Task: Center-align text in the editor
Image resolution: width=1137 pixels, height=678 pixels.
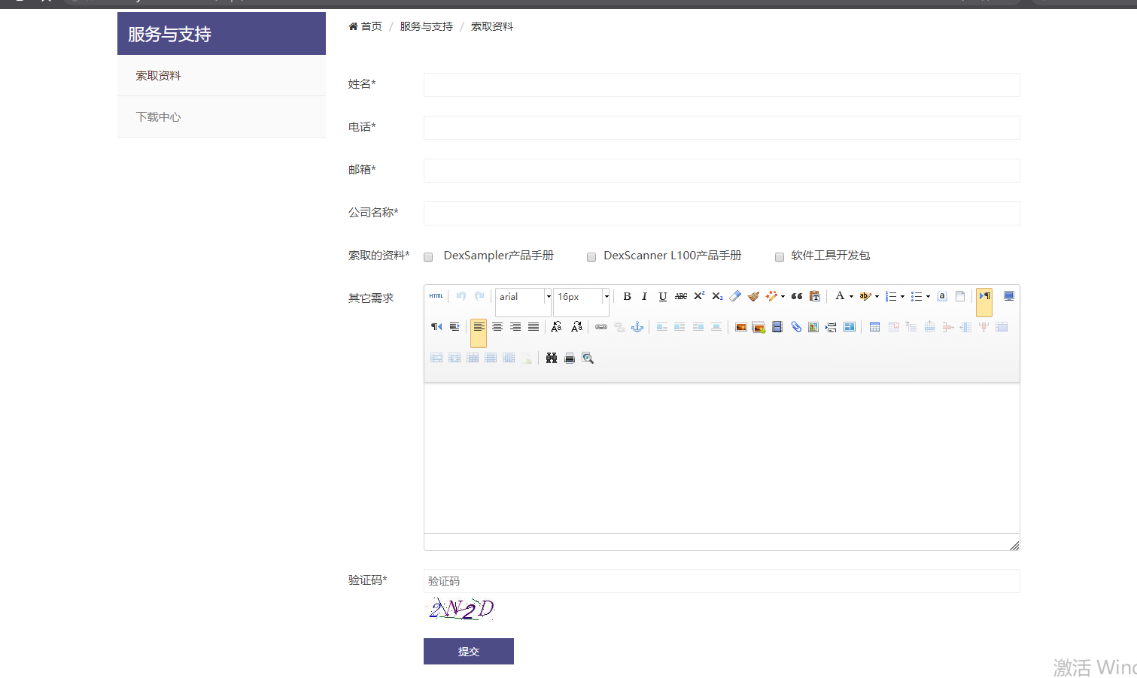Action: pyautogui.click(x=497, y=327)
